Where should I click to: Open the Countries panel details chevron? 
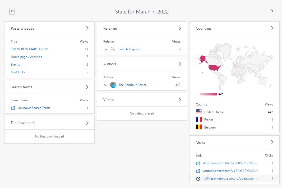(272, 28)
